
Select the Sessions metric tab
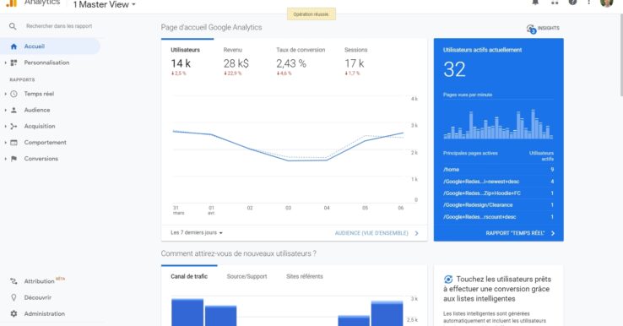coord(356,61)
